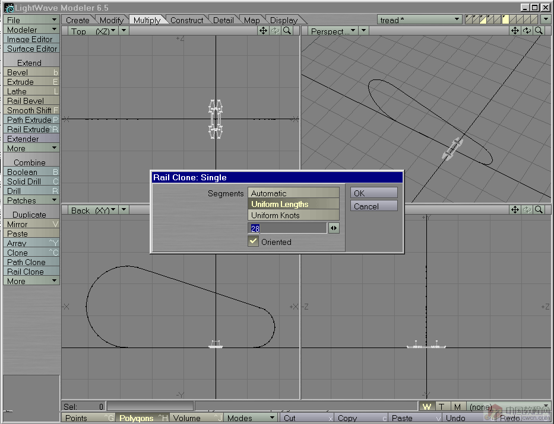Select layer 2 in the layer bank
This screenshot has height=424, width=554.
(x=476, y=20)
